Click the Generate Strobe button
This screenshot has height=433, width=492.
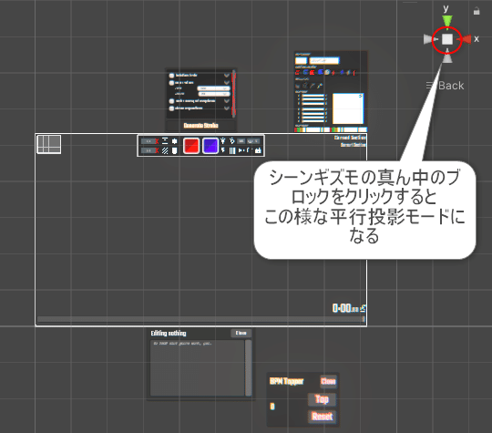tap(200, 126)
